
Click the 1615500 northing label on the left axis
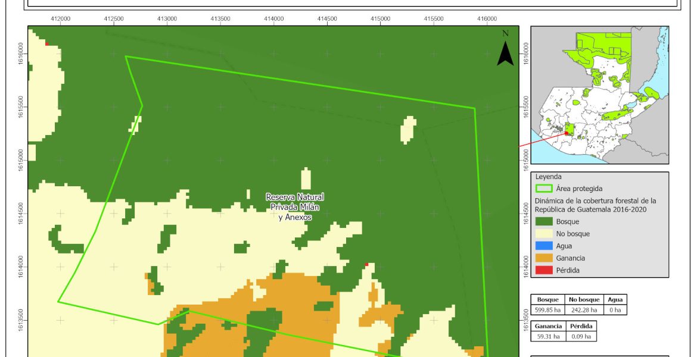tap(21, 108)
